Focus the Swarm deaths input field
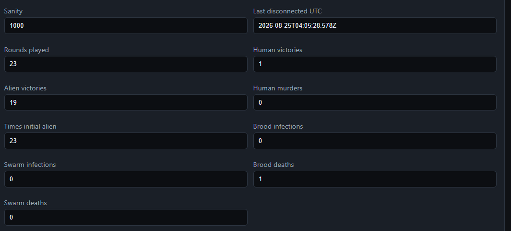Viewport: 511px width, 231px height. pos(126,217)
